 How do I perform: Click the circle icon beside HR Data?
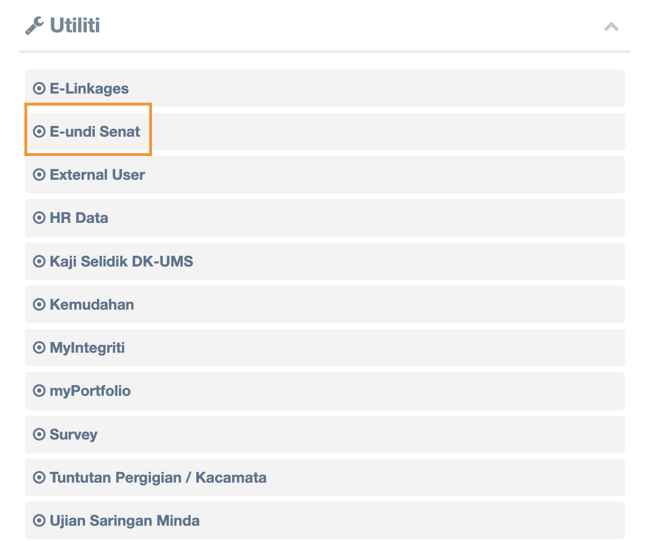click(39, 218)
